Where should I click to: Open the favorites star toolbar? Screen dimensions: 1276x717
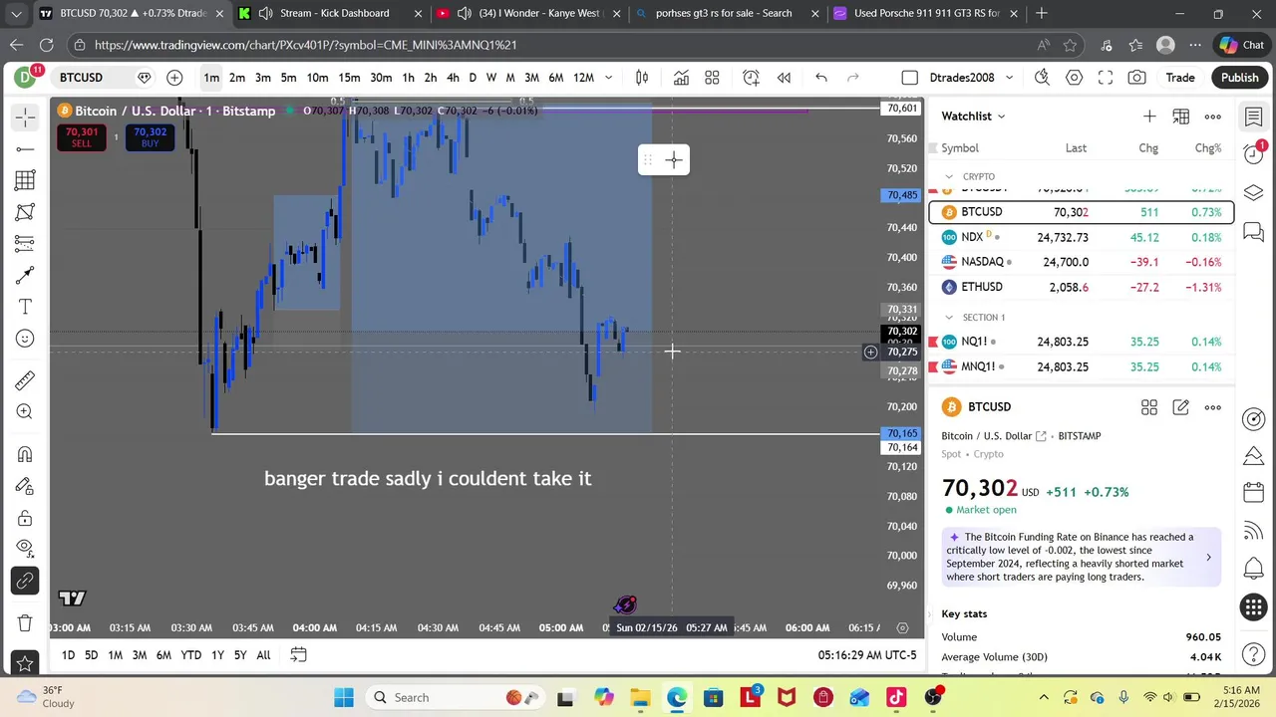pyautogui.click(x=25, y=663)
